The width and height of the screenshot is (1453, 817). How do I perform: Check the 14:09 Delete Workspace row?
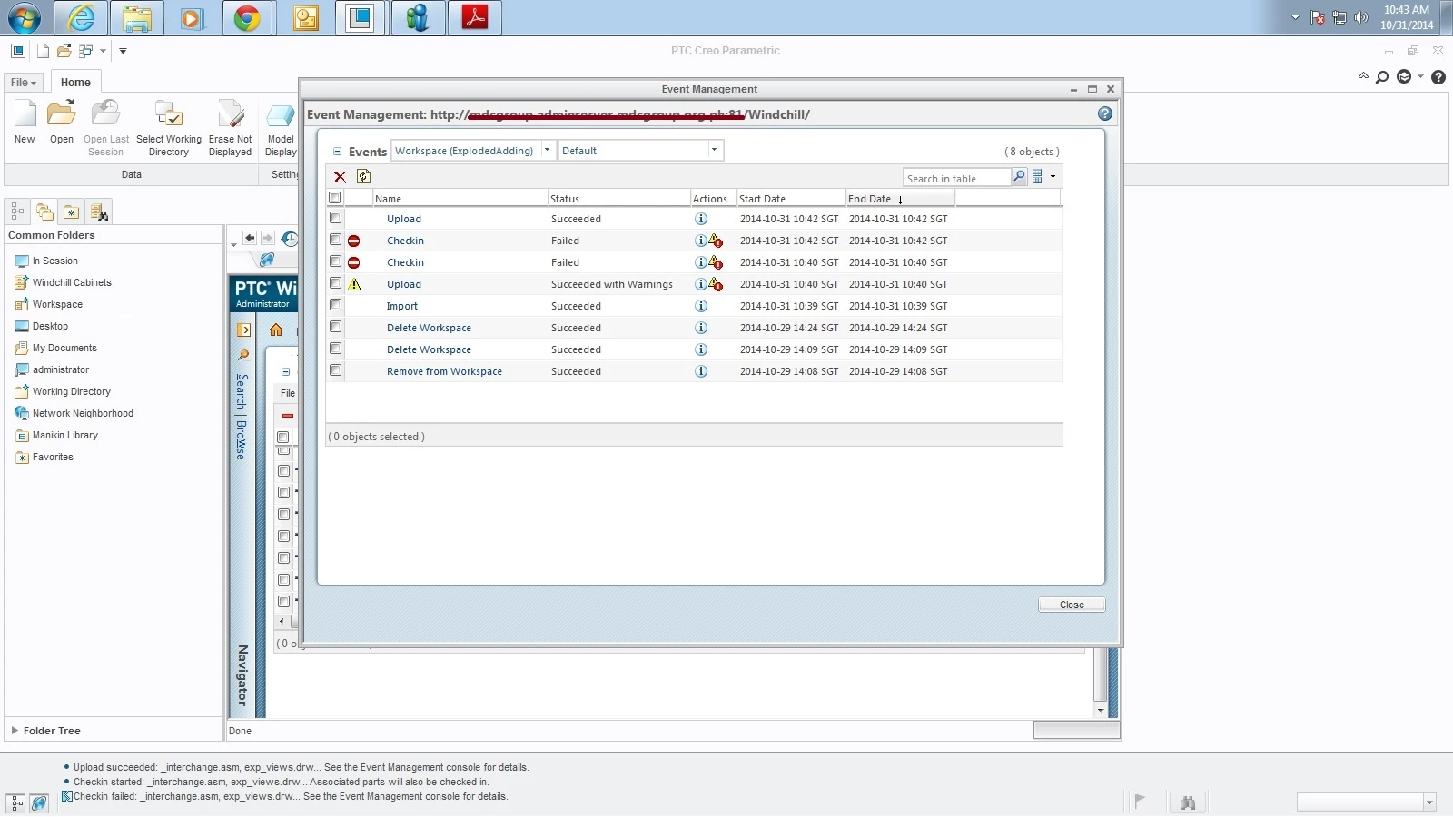336,349
